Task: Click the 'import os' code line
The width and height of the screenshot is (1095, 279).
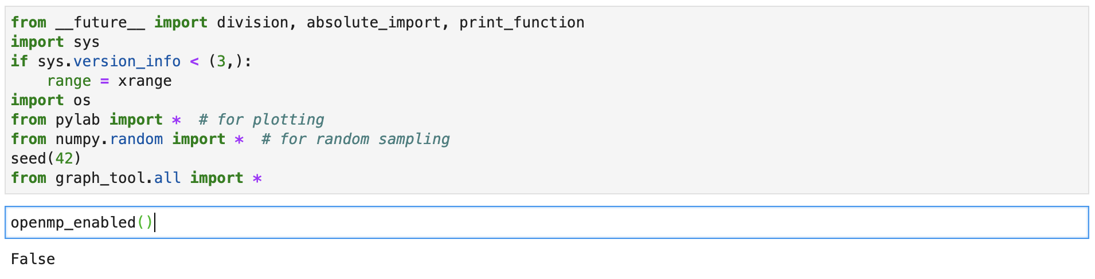Action: tap(50, 100)
